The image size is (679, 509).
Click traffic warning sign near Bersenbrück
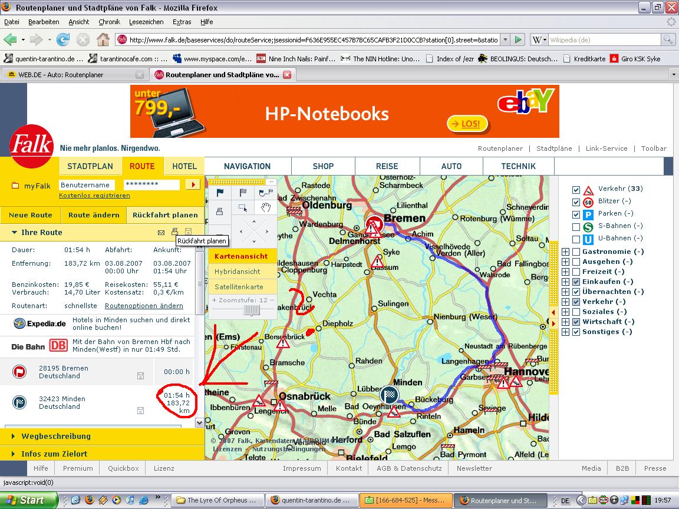[283, 343]
